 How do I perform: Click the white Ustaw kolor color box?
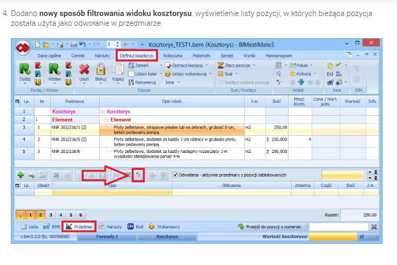pyautogui.click(x=131, y=74)
